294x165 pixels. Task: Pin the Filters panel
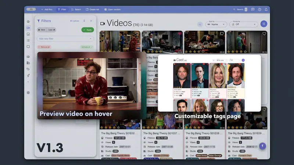(x=84, y=21)
